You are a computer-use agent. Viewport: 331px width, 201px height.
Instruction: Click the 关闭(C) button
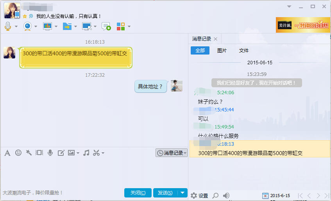(138, 193)
